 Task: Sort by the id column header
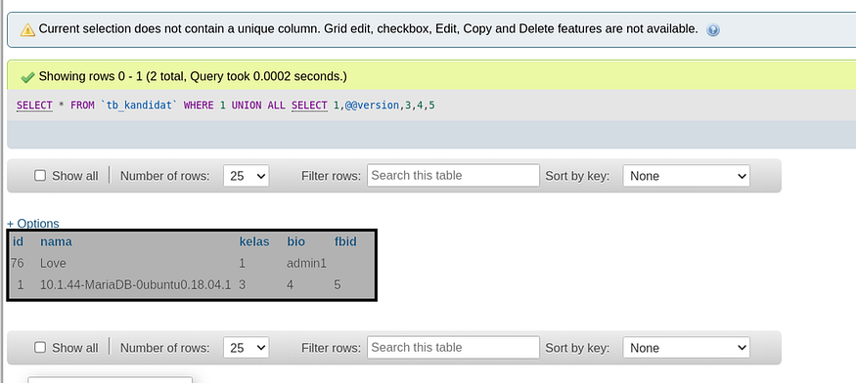pyautogui.click(x=18, y=241)
